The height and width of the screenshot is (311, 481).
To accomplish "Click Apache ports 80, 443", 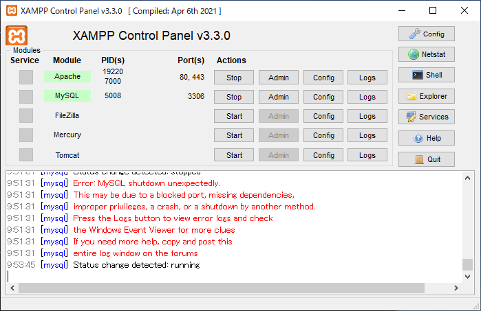I will click(192, 77).
